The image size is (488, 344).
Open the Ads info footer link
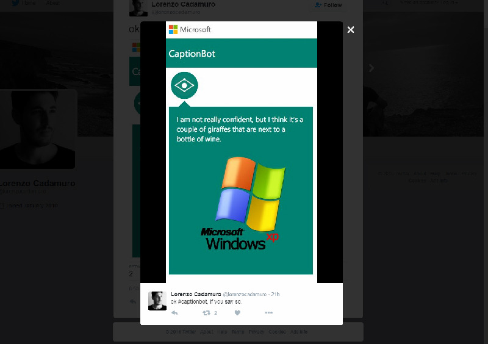tap(299, 332)
